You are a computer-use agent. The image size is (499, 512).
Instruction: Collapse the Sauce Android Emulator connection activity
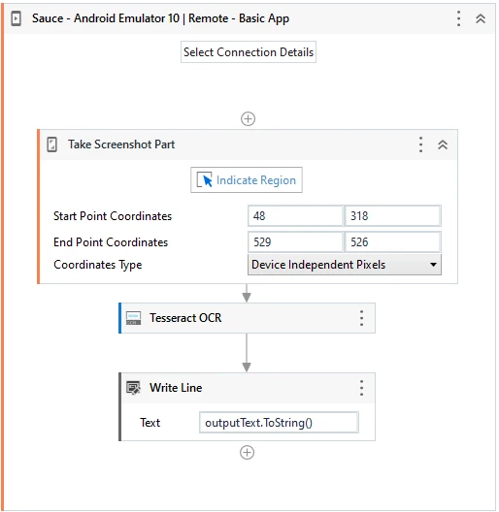pyautogui.click(x=481, y=18)
